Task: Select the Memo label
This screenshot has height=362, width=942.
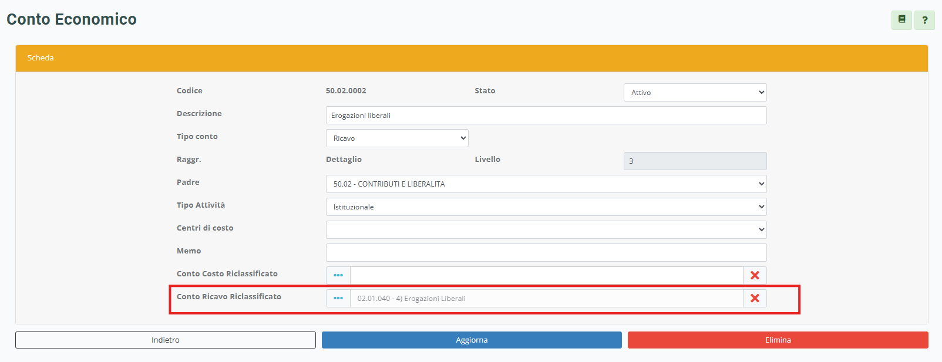Action: coord(189,251)
